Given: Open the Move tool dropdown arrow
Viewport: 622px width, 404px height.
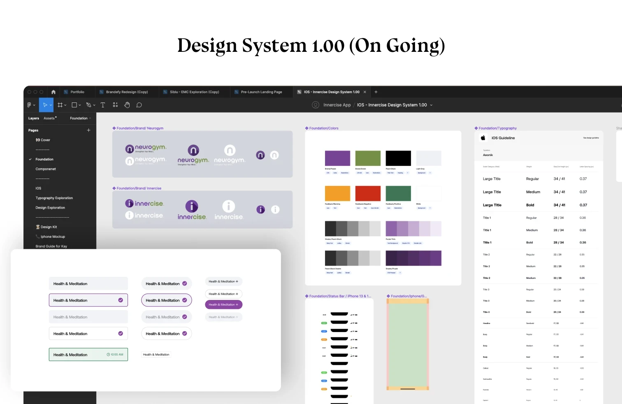Looking at the screenshot, I should click(51, 105).
